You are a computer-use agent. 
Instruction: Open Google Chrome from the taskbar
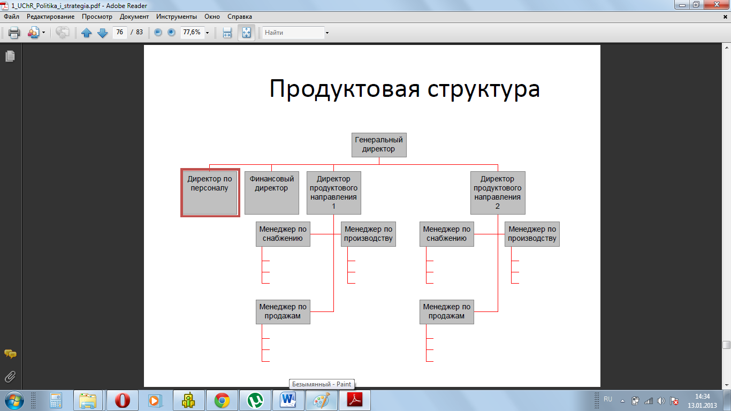(x=222, y=400)
